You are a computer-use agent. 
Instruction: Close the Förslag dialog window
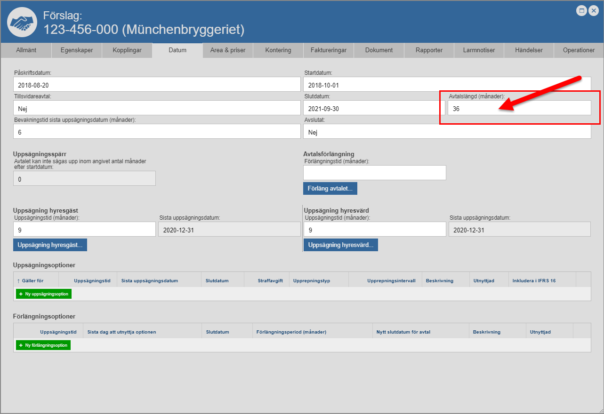593,11
